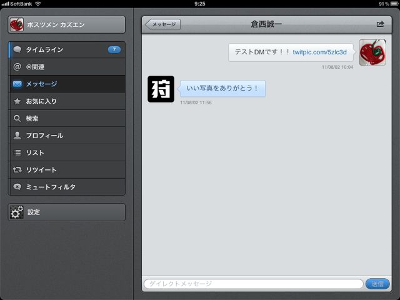Viewport: 400px width, 300px height.
Task: Tap the ホスツメン カズエン account button
Action: 67,25
